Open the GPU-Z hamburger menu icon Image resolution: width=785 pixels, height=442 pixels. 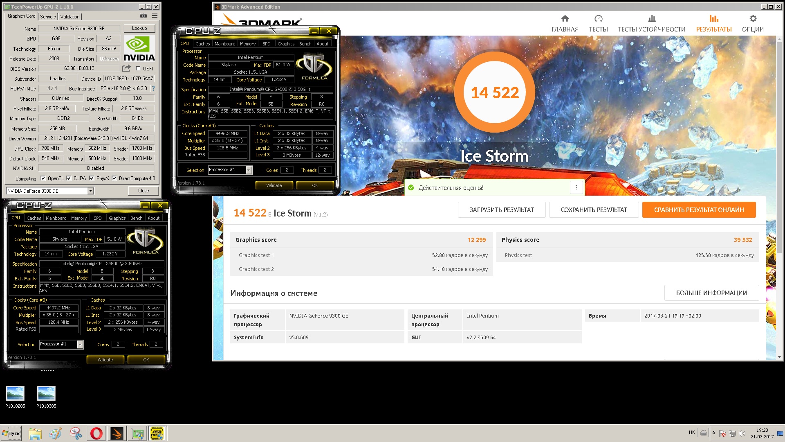click(x=155, y=16)
